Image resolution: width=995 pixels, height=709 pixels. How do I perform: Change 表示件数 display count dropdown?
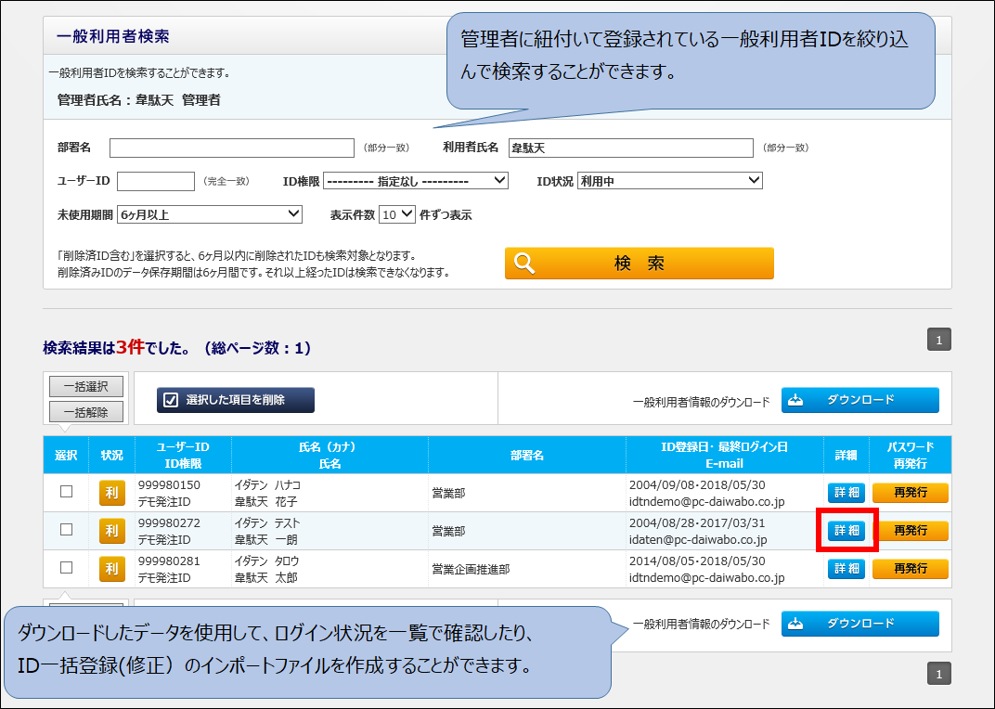point(396,214)
